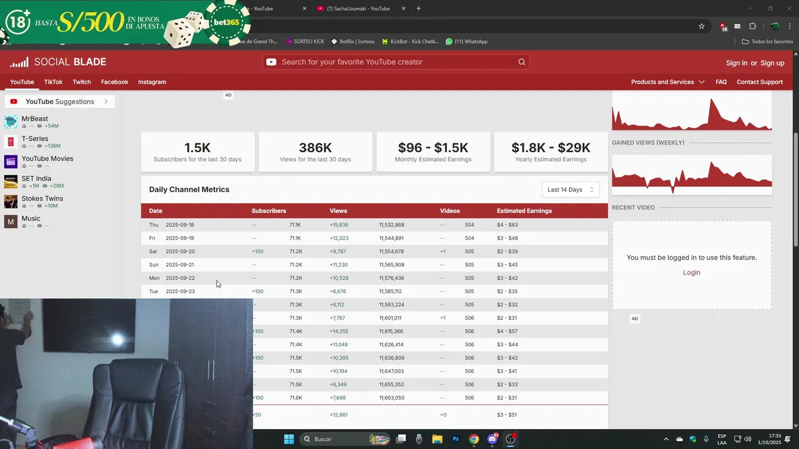The width and height of the screenshot is (799, 449).
Task: Open Discord from taskbar
Action: point(493,439)
